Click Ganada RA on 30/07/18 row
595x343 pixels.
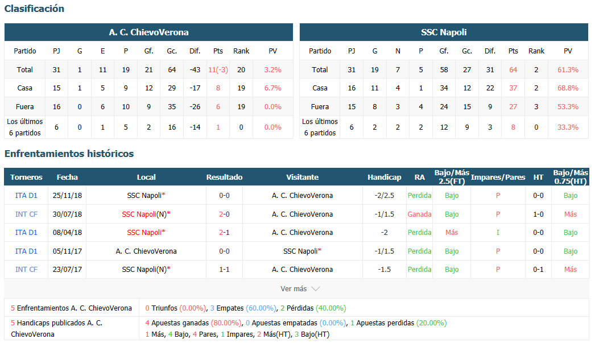[419, 214]
